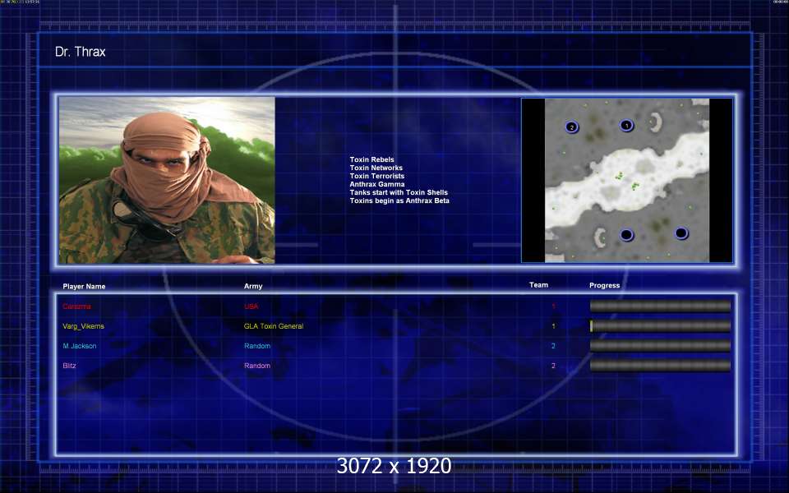The height and width of the screenshot is (493, 789).
Task: Select the 'Toxin Terrorists' ability line
Action: tap(377, 176)
